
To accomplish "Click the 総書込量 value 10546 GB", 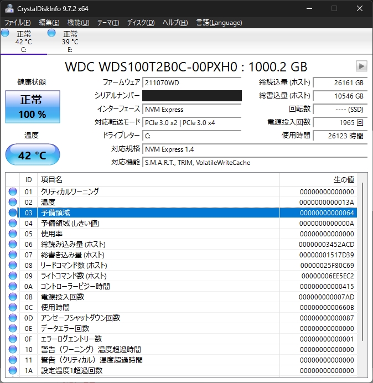I will coord(340,96).
